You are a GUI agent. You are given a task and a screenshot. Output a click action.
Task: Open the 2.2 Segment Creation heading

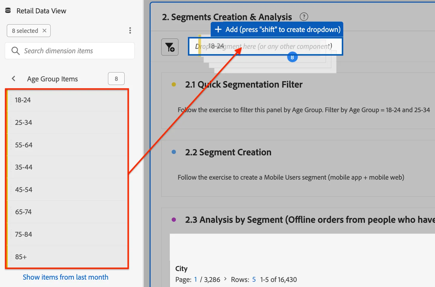(x=228, y=152)
